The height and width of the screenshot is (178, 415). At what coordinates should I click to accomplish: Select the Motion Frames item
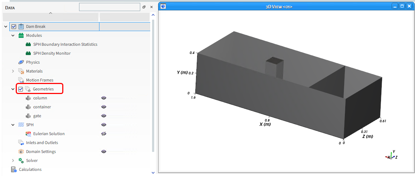coord(40,80)
